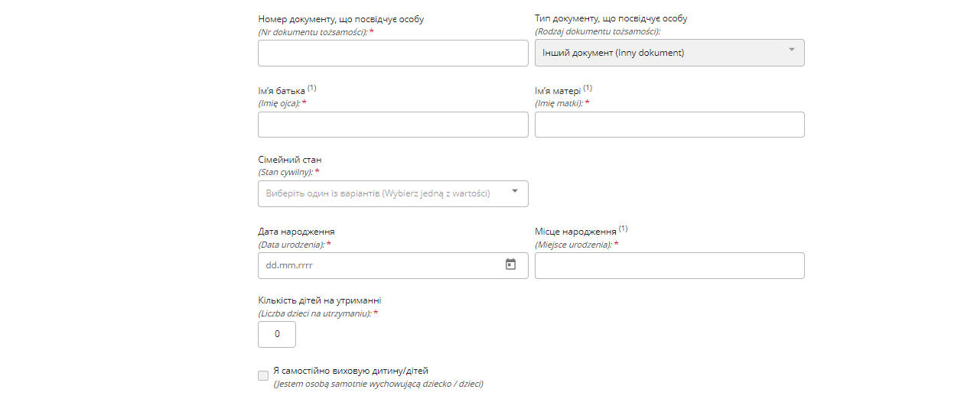Image resolution: width=964 pixels, height=399 pixels.
Task: Click the 'Номер документу, що посвідчує особу' label
Action: pos(341,19)
